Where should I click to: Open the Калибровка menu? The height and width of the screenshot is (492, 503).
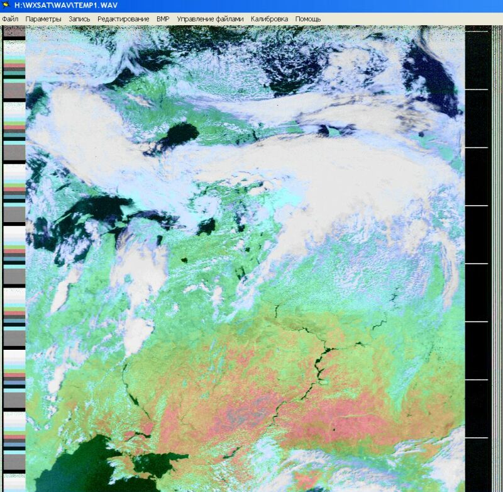269,19
